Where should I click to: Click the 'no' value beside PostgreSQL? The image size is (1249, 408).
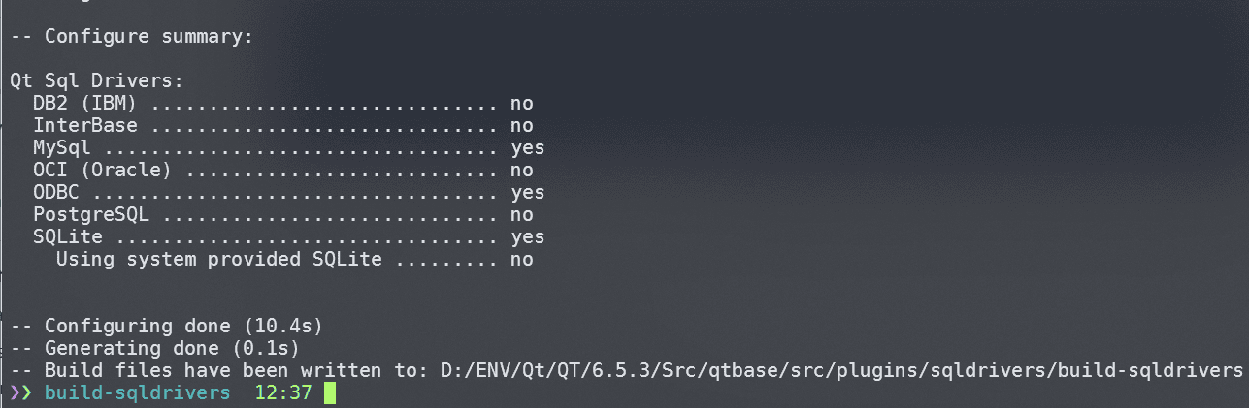[521, 215]
